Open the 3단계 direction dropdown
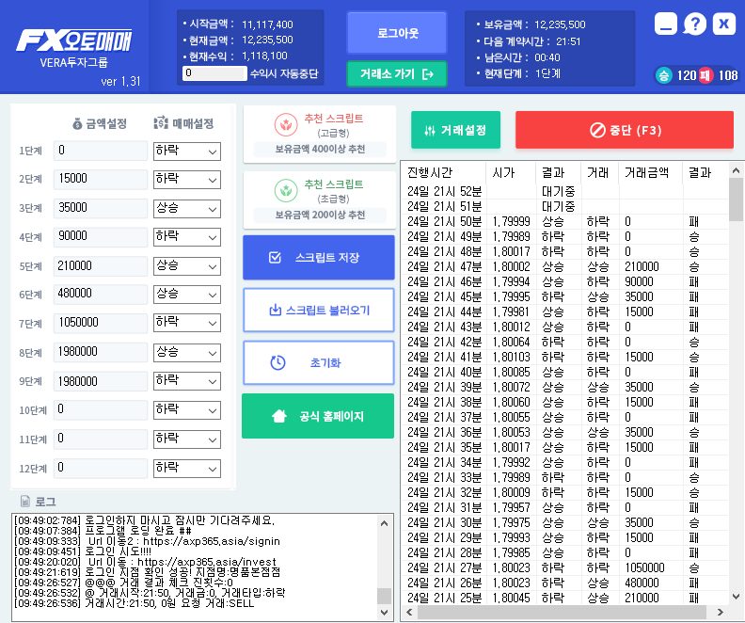Image resolution: width=745 pixels, height=623 pixels. [187, 209]
